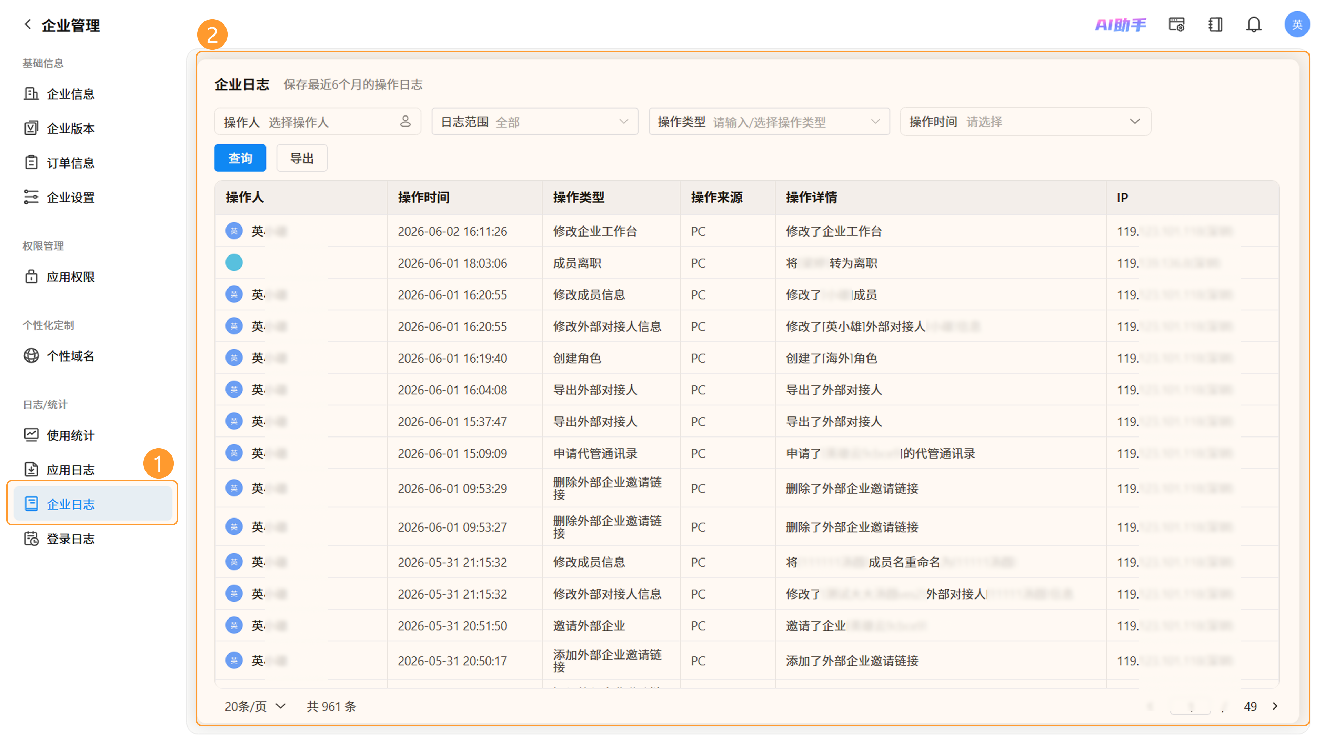
Task: Click the 导出 export button
Action: point(302,158)
